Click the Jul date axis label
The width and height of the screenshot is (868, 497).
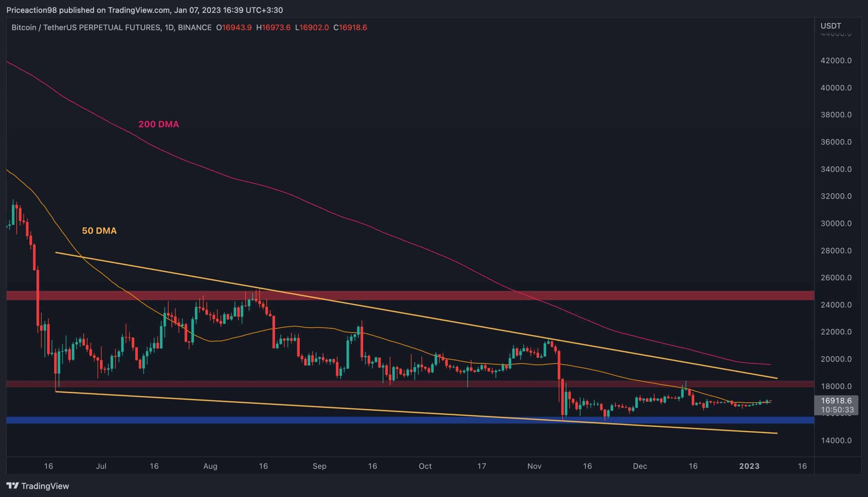101,466
